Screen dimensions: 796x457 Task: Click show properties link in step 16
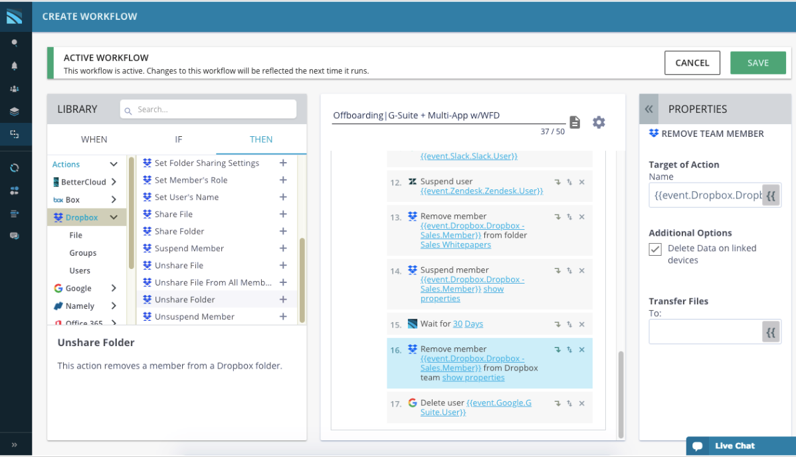[473, 378]
